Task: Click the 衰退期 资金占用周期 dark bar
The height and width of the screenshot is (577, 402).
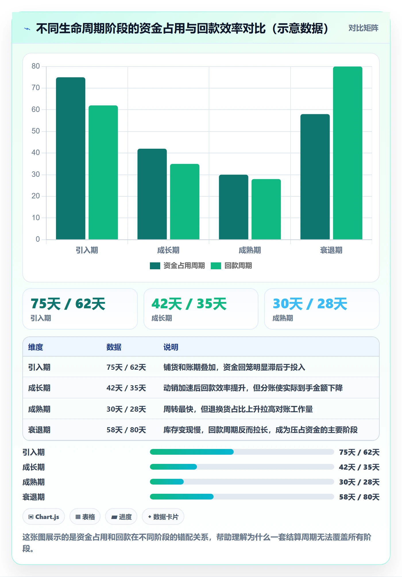Action: click(315, 177)
